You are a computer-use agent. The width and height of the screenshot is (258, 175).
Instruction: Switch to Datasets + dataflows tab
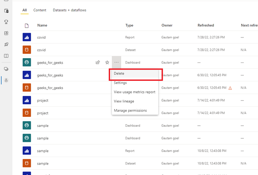tap(70, 10)
